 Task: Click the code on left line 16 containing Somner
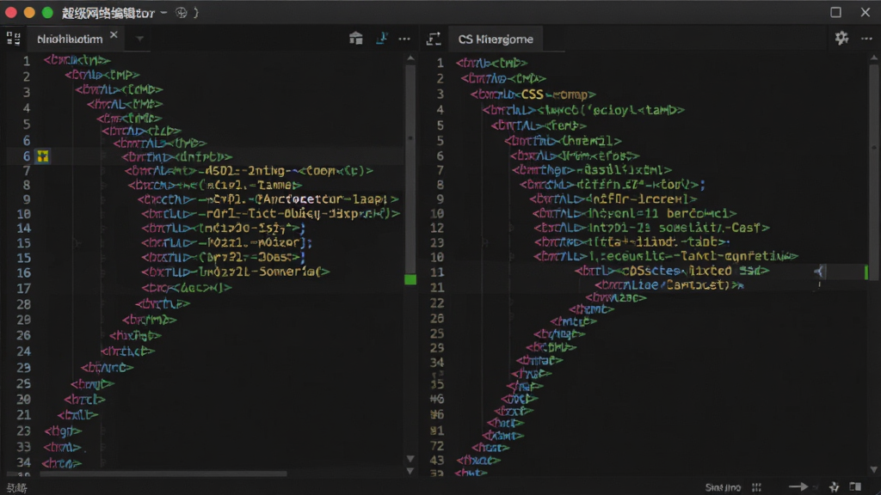pos(236,272)
